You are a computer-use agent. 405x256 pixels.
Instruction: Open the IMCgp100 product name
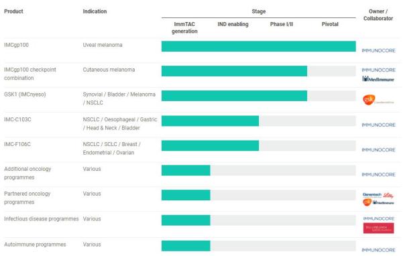pyautogui.click(x=16, y=45)
